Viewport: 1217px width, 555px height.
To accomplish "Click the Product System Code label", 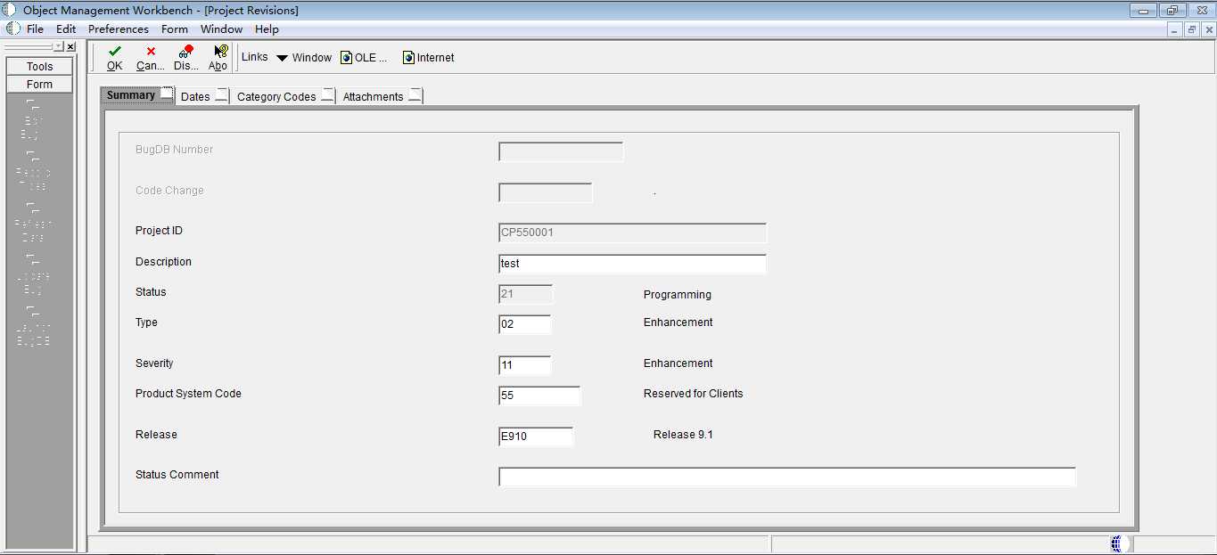I will 188,394.
